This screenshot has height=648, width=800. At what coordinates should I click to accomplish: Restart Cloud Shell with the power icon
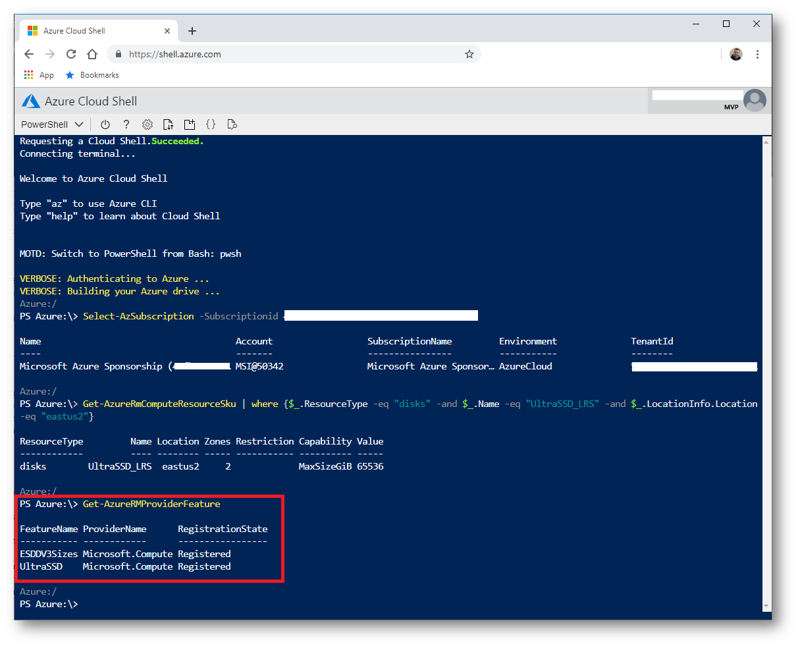pos(105,124)
